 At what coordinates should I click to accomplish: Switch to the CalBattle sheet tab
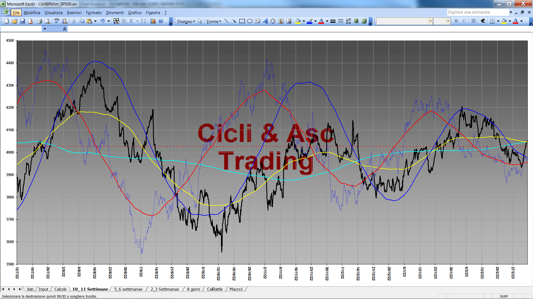pyautogui.click(x=215, y=289)
